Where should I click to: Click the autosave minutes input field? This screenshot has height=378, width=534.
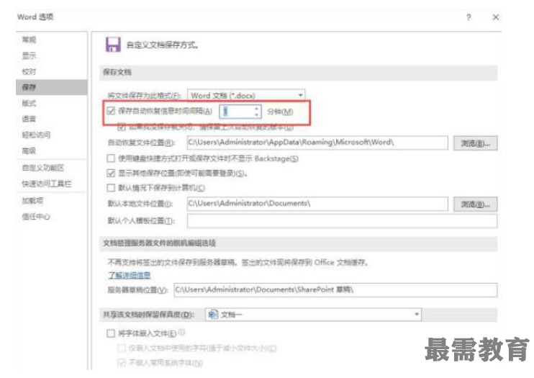coord(237,112)
